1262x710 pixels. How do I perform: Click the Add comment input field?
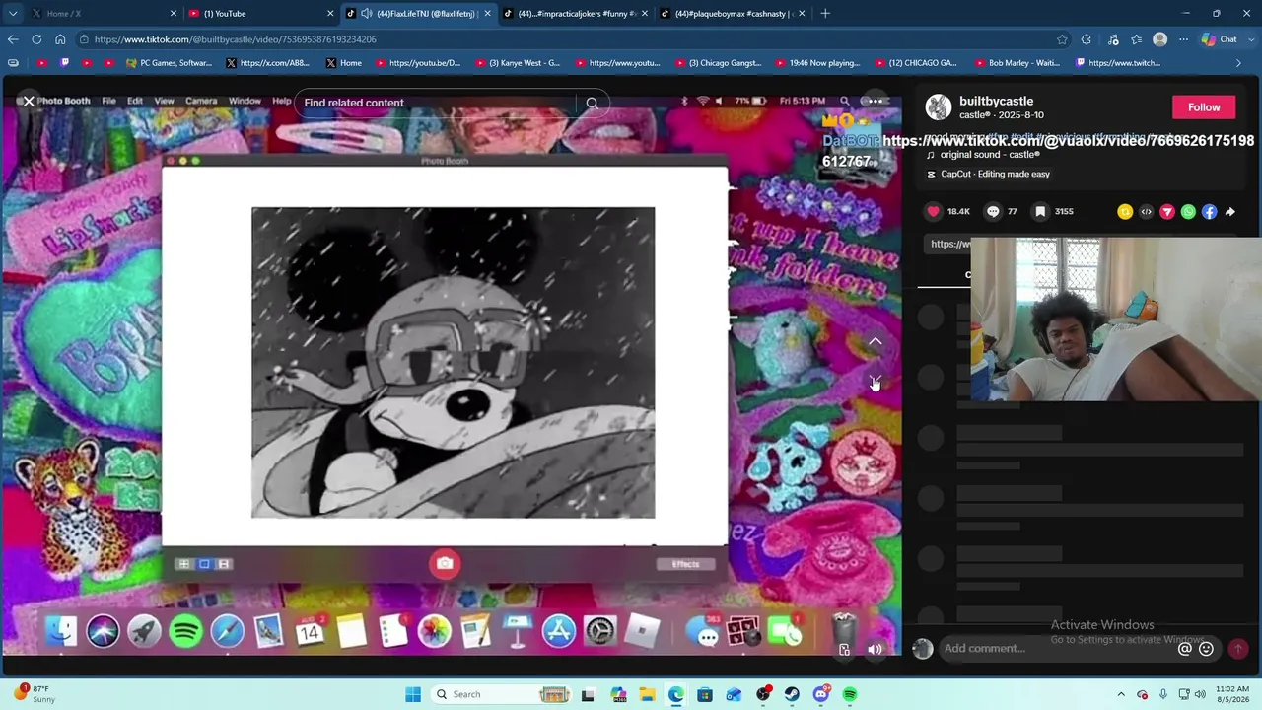(1058, 648)
